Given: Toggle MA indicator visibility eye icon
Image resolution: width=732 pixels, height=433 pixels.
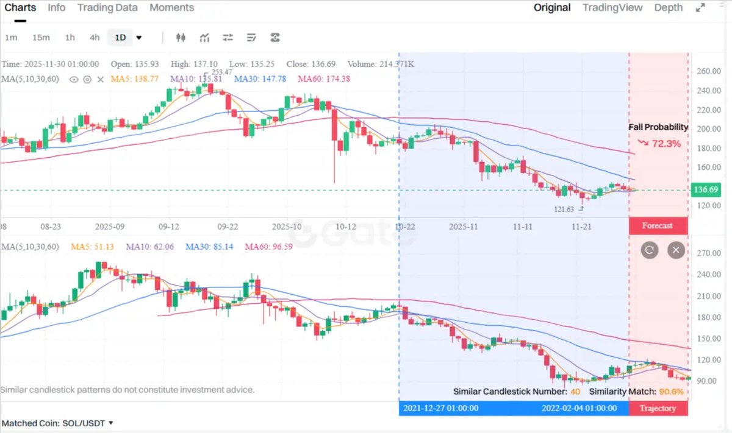Looking at the screenshot, I should 74,79.
